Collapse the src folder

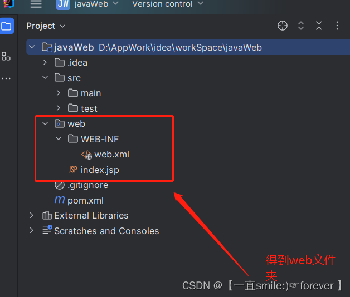click(45, 77)
